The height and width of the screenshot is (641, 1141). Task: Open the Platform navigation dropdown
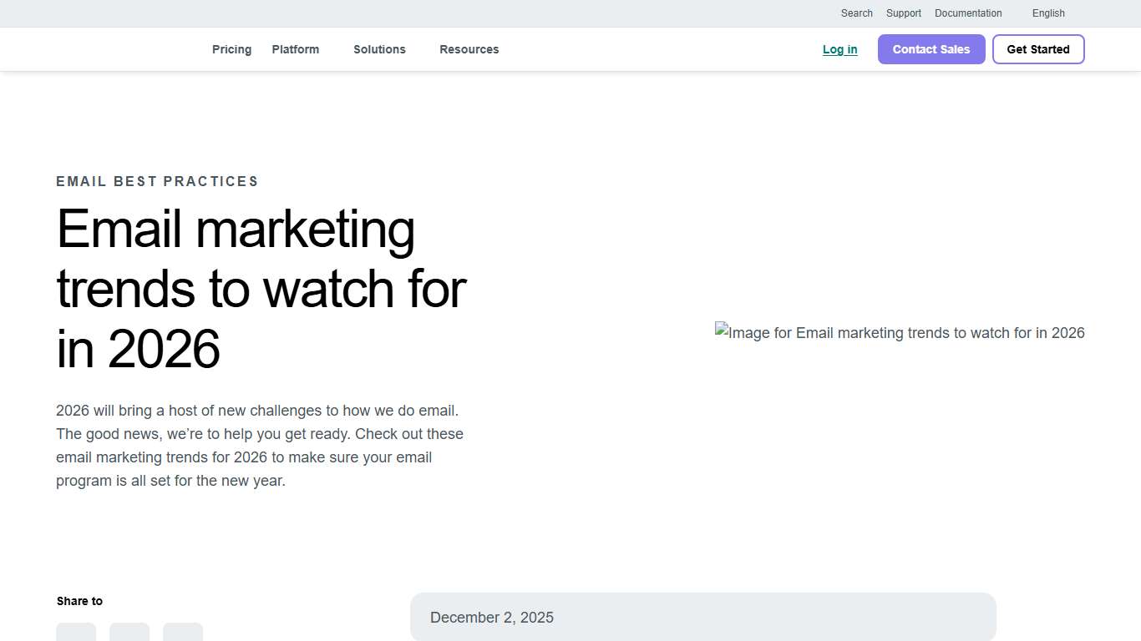coord(296,49)
